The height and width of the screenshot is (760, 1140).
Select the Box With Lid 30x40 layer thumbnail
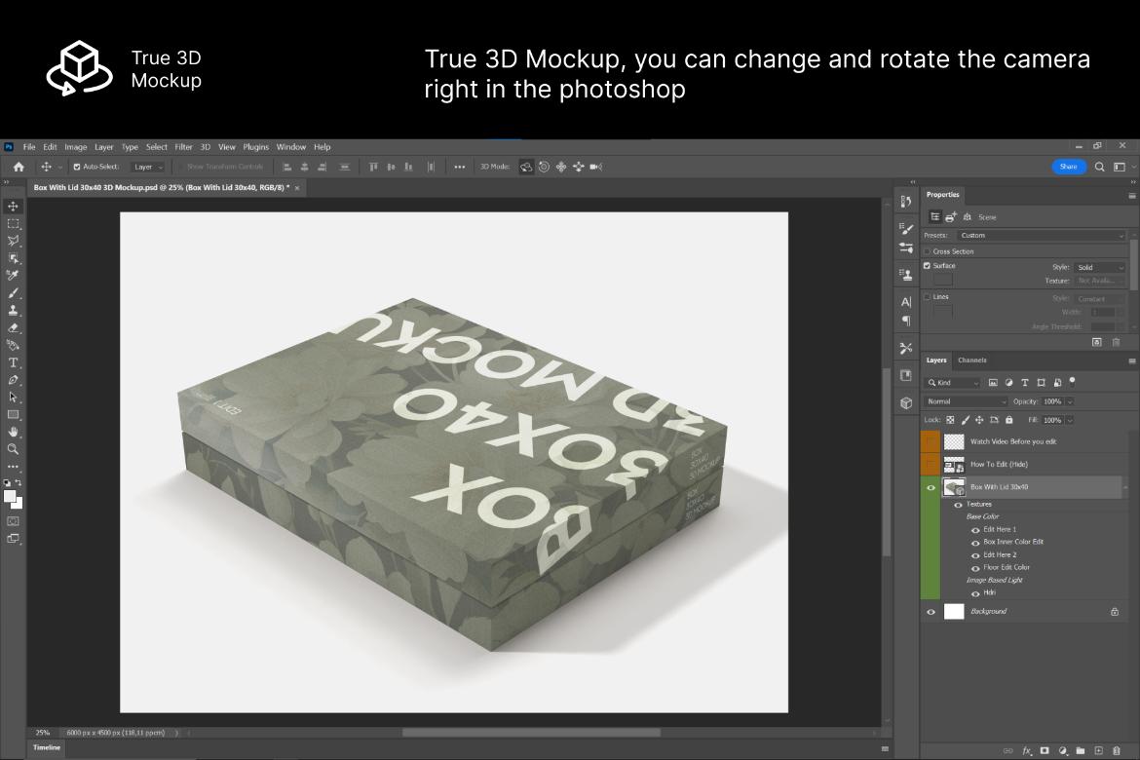(x=953, y=487)
